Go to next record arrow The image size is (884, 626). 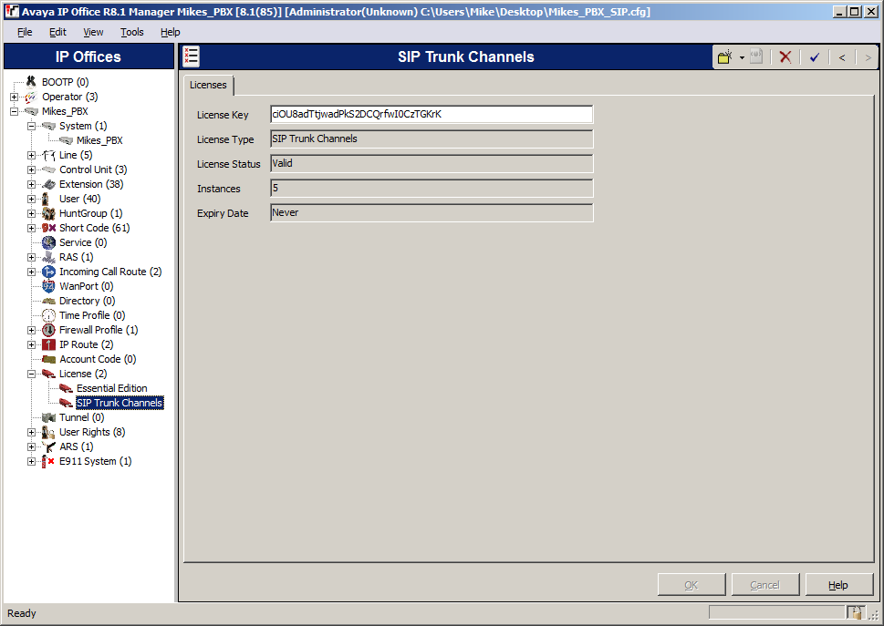(868, 57)
